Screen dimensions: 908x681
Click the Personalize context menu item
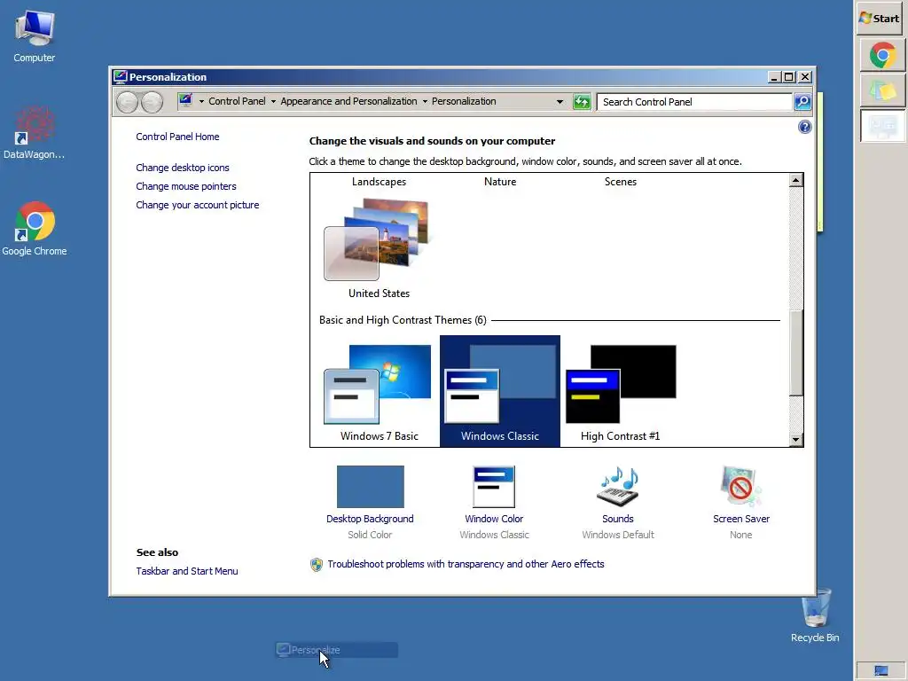(336, 650)
